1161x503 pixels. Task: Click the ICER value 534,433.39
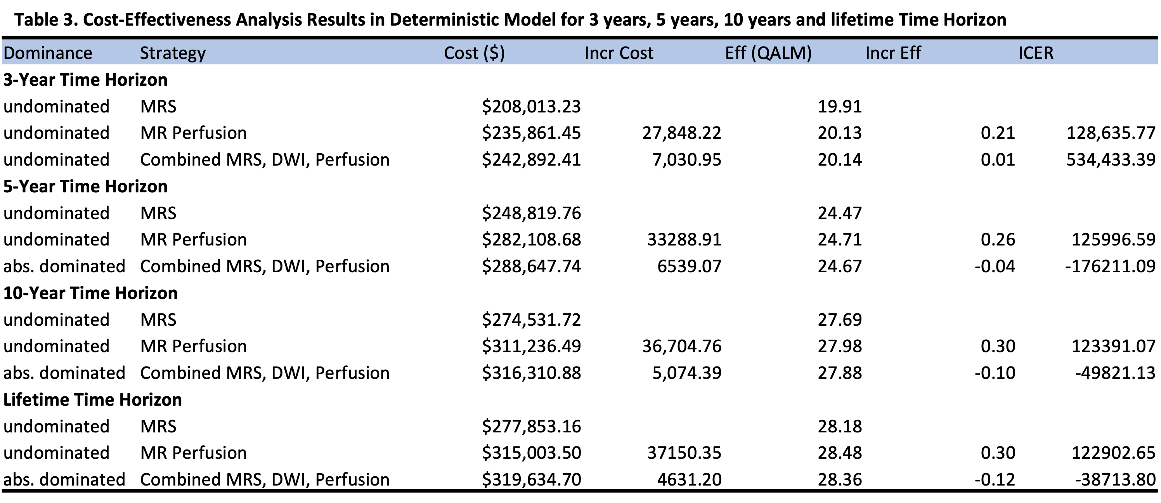[1111, 160]
